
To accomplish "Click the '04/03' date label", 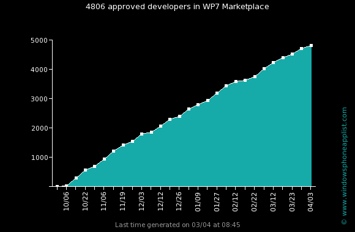I will point(311,201).
